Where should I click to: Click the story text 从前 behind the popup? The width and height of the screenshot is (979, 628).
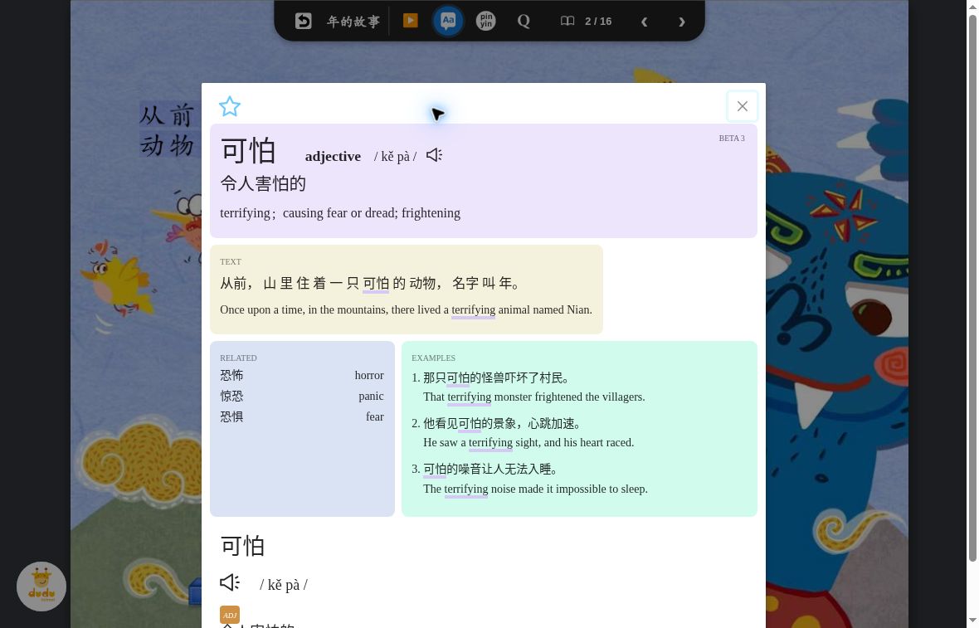pyautogui.click(x=166, y=115)
